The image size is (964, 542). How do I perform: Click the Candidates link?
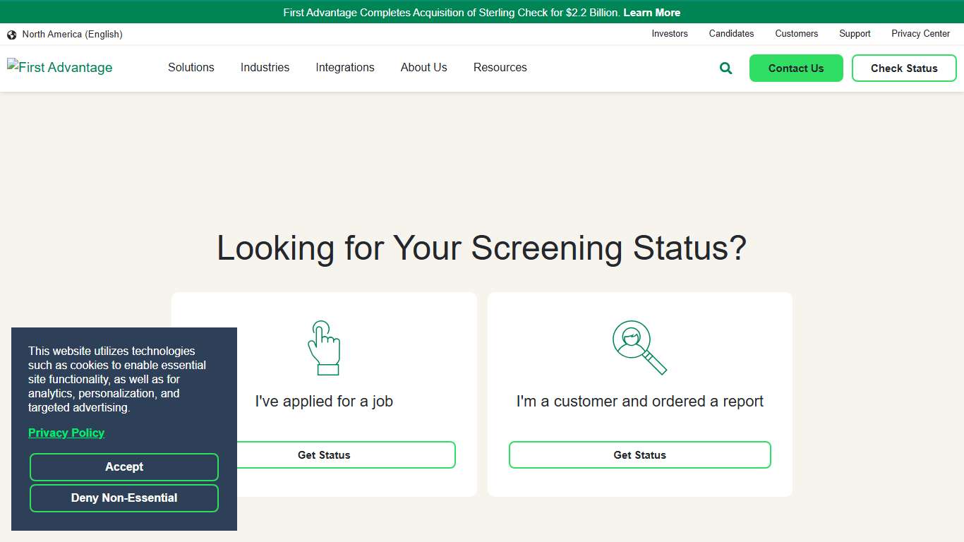tap(731, 33)
